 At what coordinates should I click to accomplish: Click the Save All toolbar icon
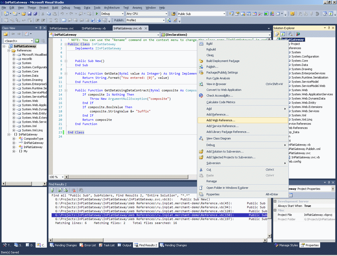(35, 14)
